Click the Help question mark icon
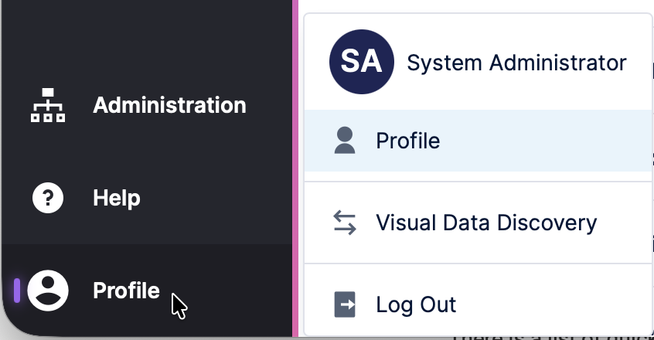This screenshot has height=340, width=654. coord(48,199)
